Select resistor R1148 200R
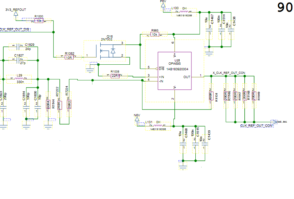 pyautogui.click(x=244, y=96)
